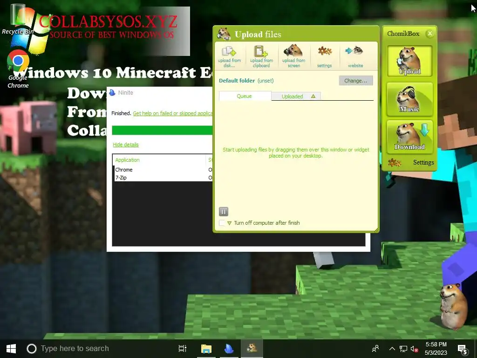Open settings in Upload files toolbar
Image resolution: width=477 pixels, height=358 pixels.
click(324, 56)
